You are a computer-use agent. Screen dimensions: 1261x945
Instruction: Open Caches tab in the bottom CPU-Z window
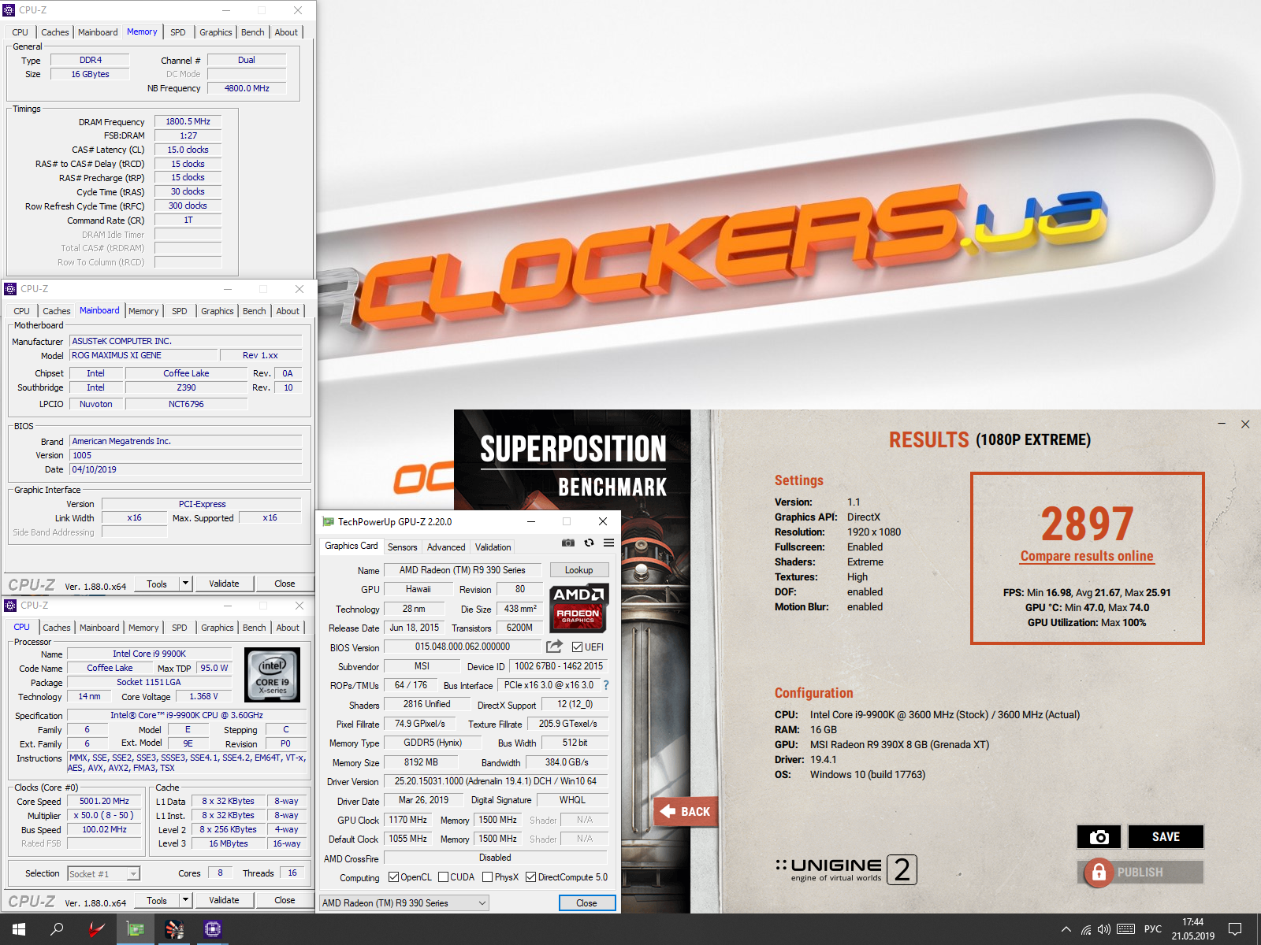click(57, 628)
